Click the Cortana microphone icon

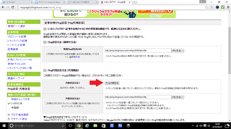pyautogui.click(x=63, y=126)
